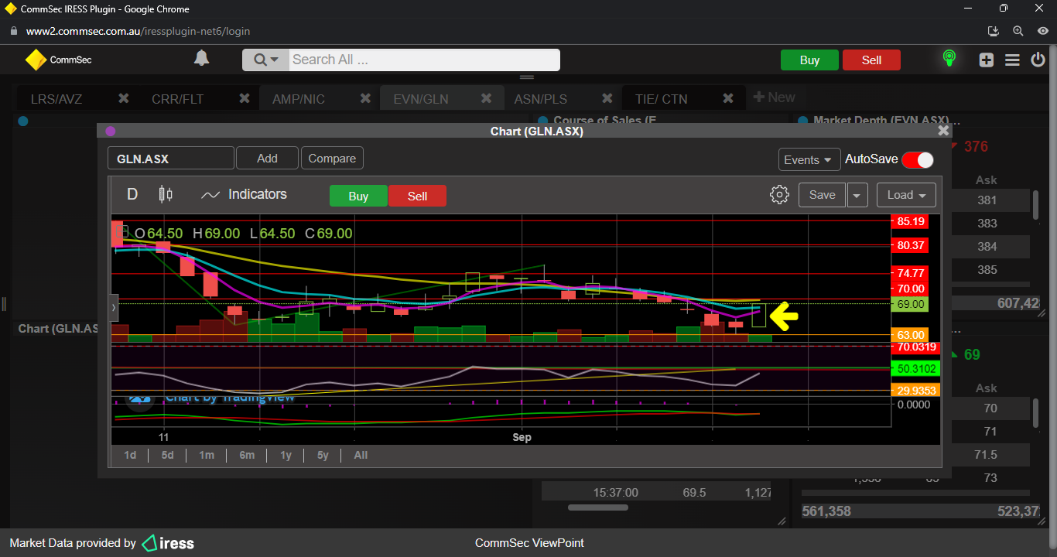Click the notification bell icon
The width and height of the screenshot is (1057, 557).
201,59
